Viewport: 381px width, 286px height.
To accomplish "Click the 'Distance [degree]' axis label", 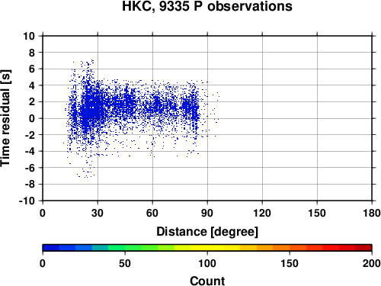I will pos(207,232).
